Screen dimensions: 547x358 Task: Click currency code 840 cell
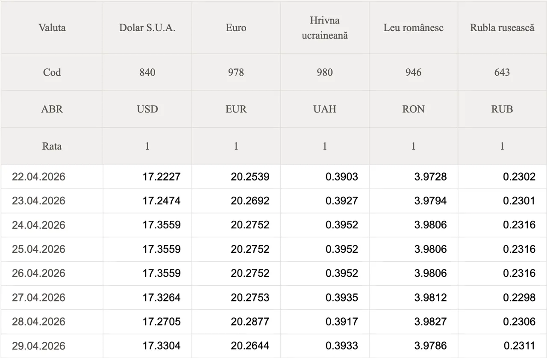[147, 72]
